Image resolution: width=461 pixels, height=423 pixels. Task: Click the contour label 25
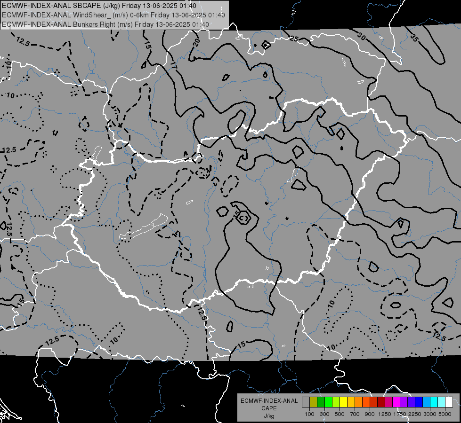click(294, 38)
